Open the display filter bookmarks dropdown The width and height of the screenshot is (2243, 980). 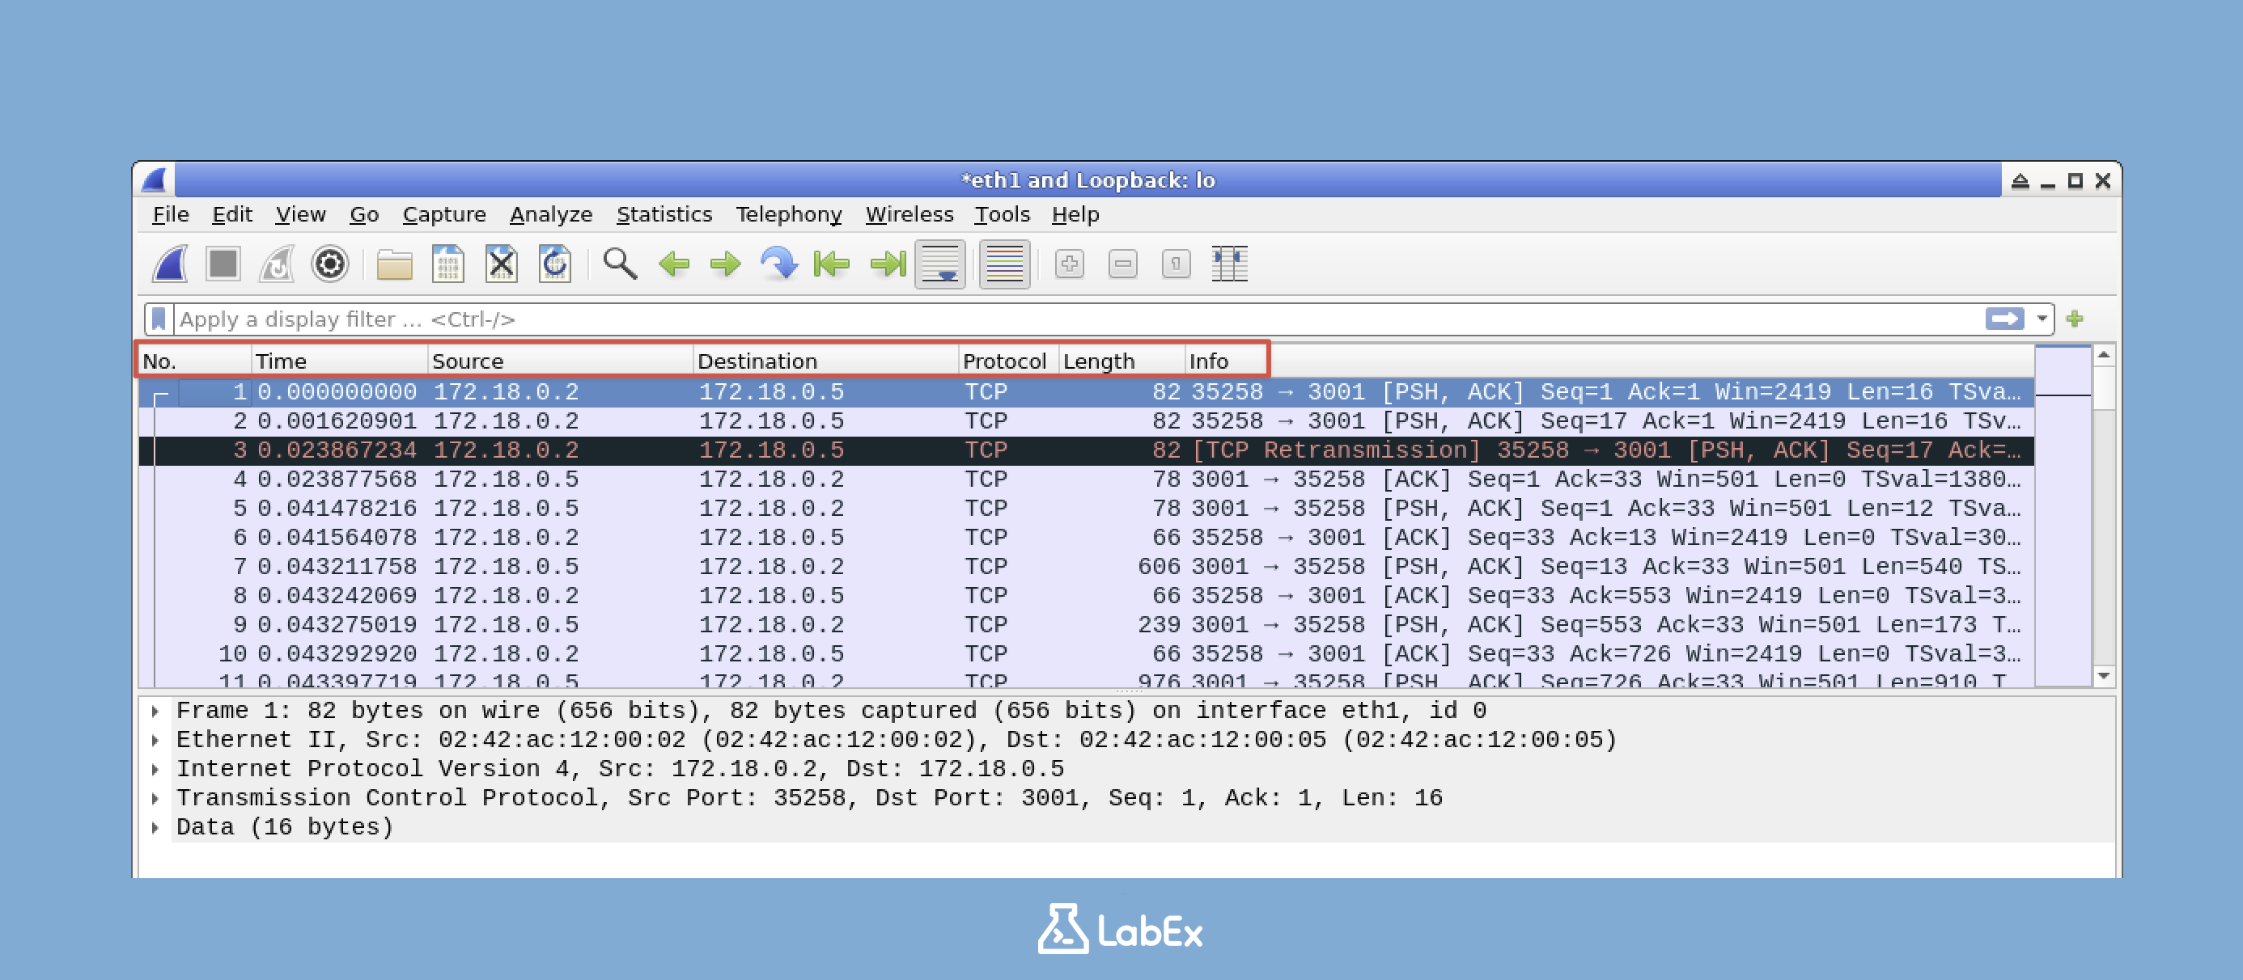(x=158, y=319)
